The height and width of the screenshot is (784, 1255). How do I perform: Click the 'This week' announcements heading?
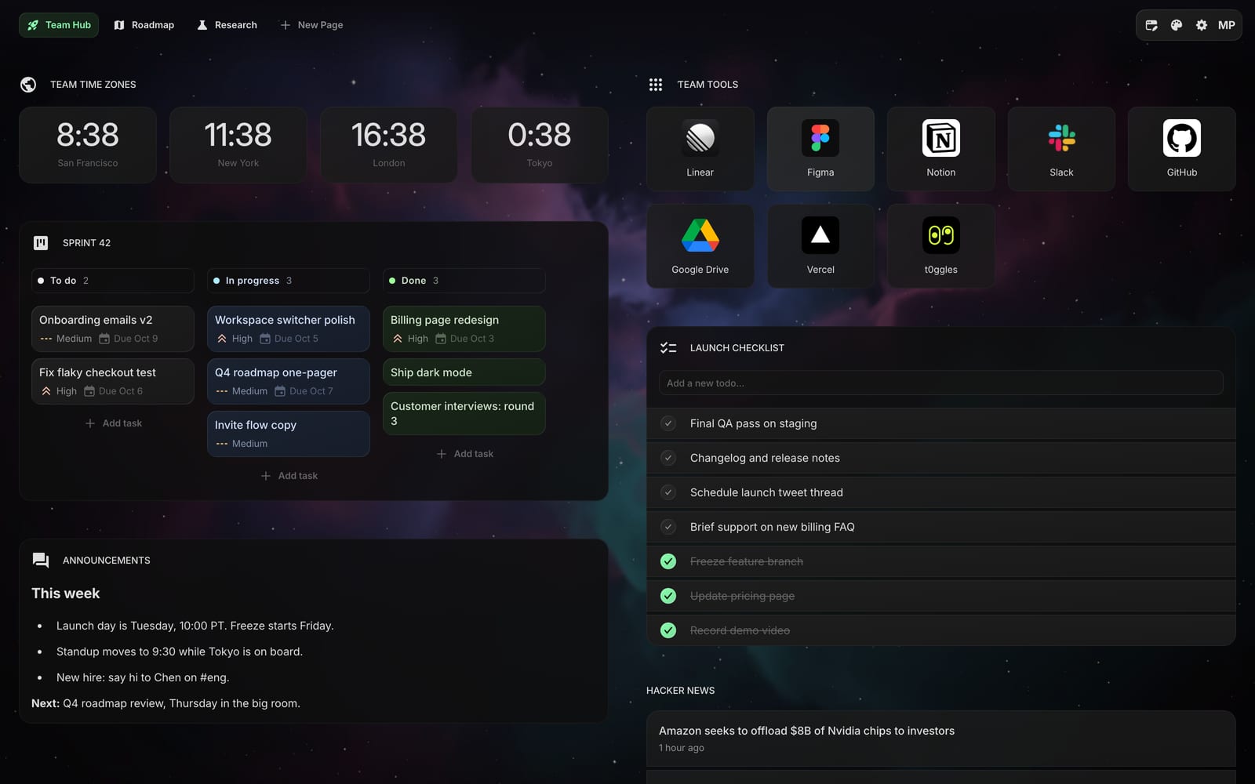(66, 593)
